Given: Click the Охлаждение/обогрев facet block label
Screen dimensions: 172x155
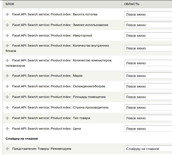Looking at the screenshot, I should pyautogui.click(x=59, y=86).
